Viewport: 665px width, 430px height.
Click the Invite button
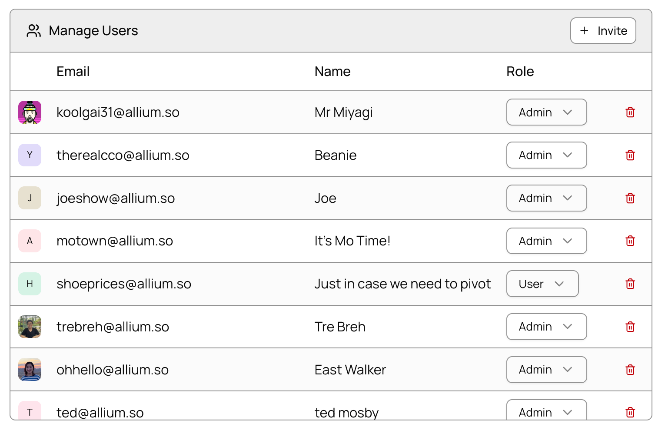coord(603,31)
